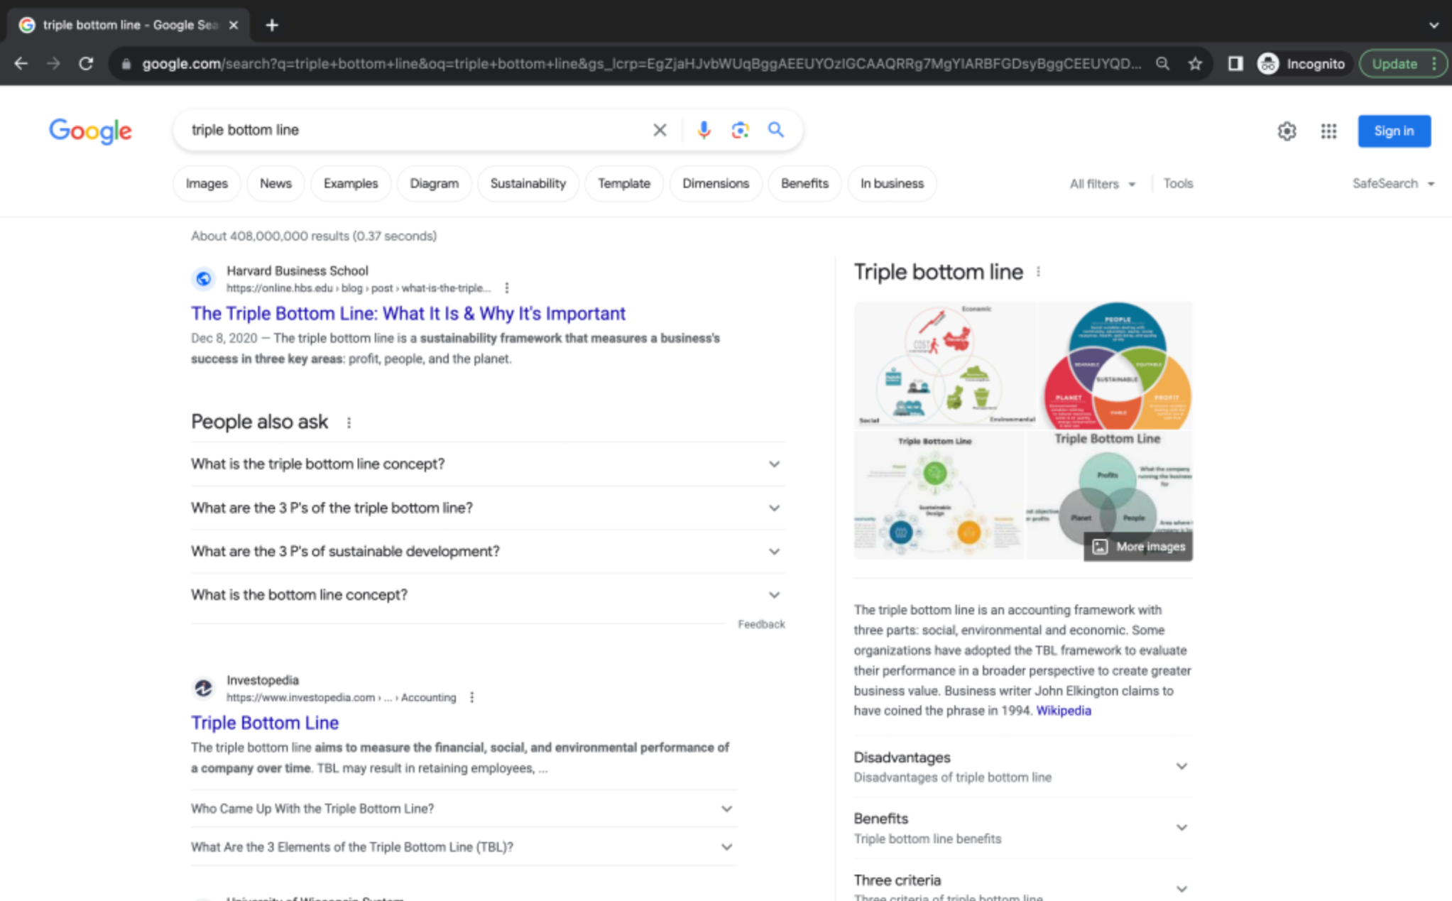Select the Sustainability filter chip
Screen dimensions: 1452x901
pos(528,184)
